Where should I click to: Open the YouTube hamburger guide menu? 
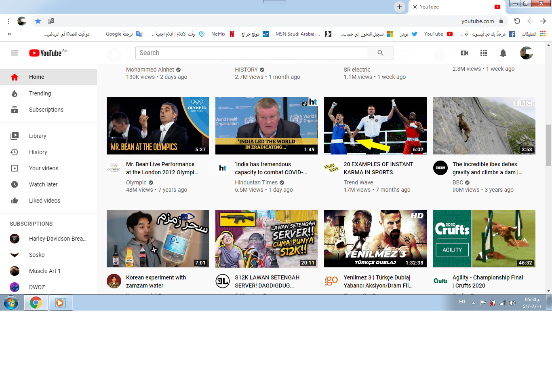tap(15, 53)
